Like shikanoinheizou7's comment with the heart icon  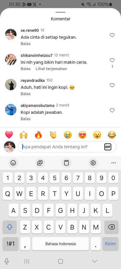click(x=112, y=60)
